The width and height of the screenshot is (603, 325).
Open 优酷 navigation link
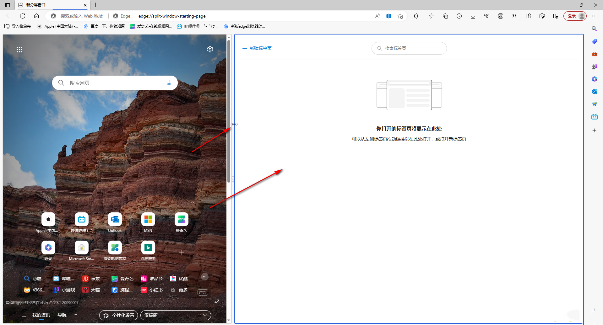pyautogui.click(x=179, y=279)
